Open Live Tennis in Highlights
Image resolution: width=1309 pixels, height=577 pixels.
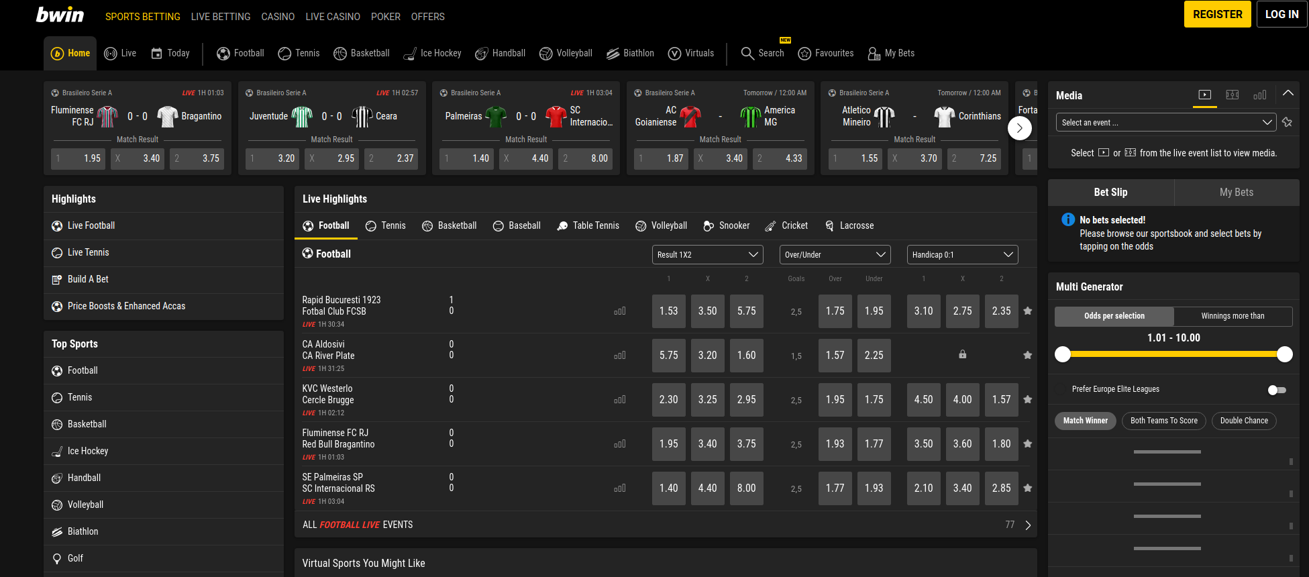click(x=164, y=252)
